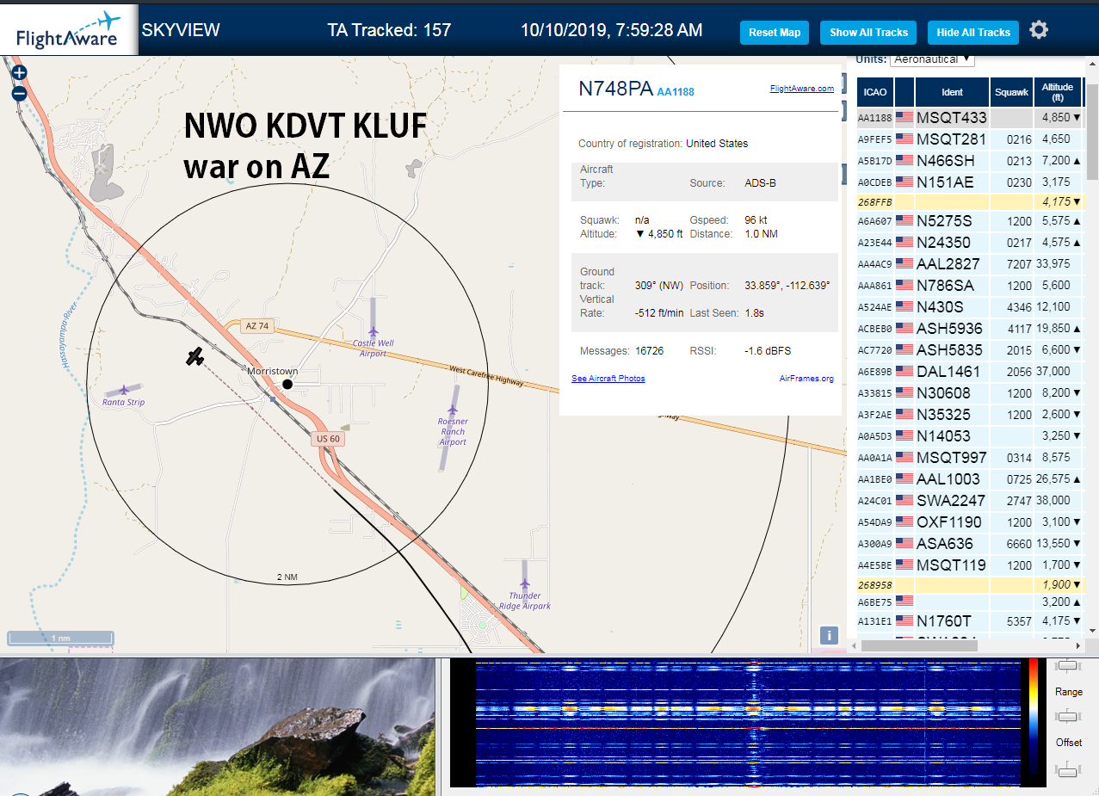Sort table by Altitude (ft) column

[x=1057, y=91]
